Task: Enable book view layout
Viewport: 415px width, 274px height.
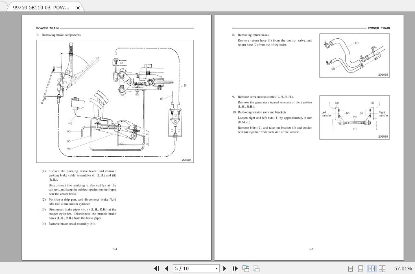Action: click(x=382, y=269)
